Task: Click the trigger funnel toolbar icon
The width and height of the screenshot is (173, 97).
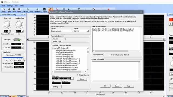Action: [79, 9]
